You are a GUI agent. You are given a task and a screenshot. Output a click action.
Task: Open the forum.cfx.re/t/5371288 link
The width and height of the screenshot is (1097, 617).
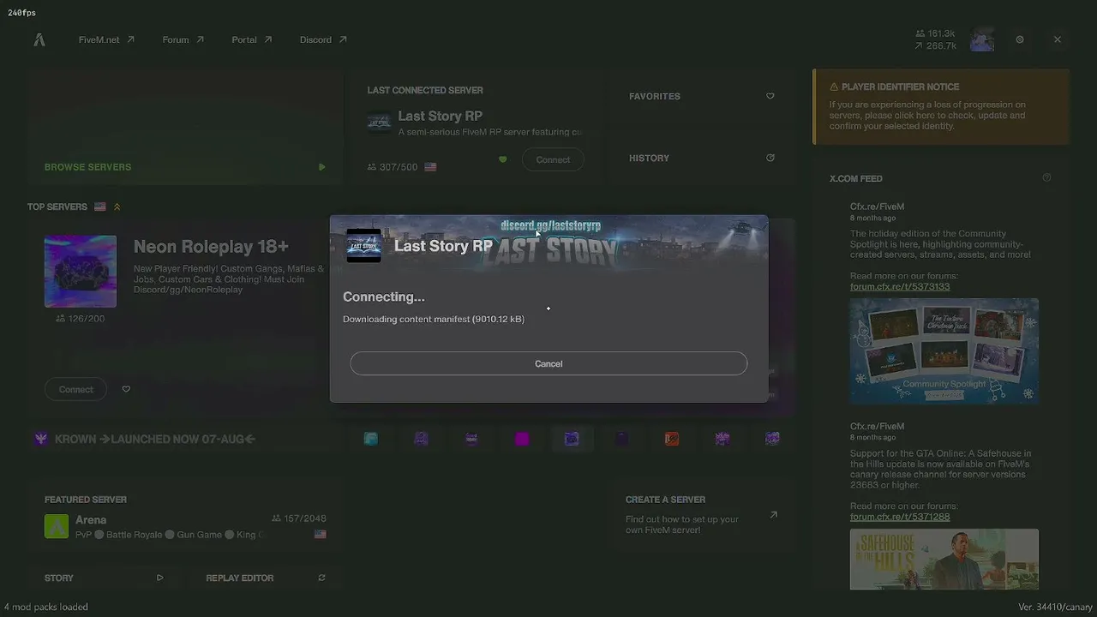click(x=900, y=517)
